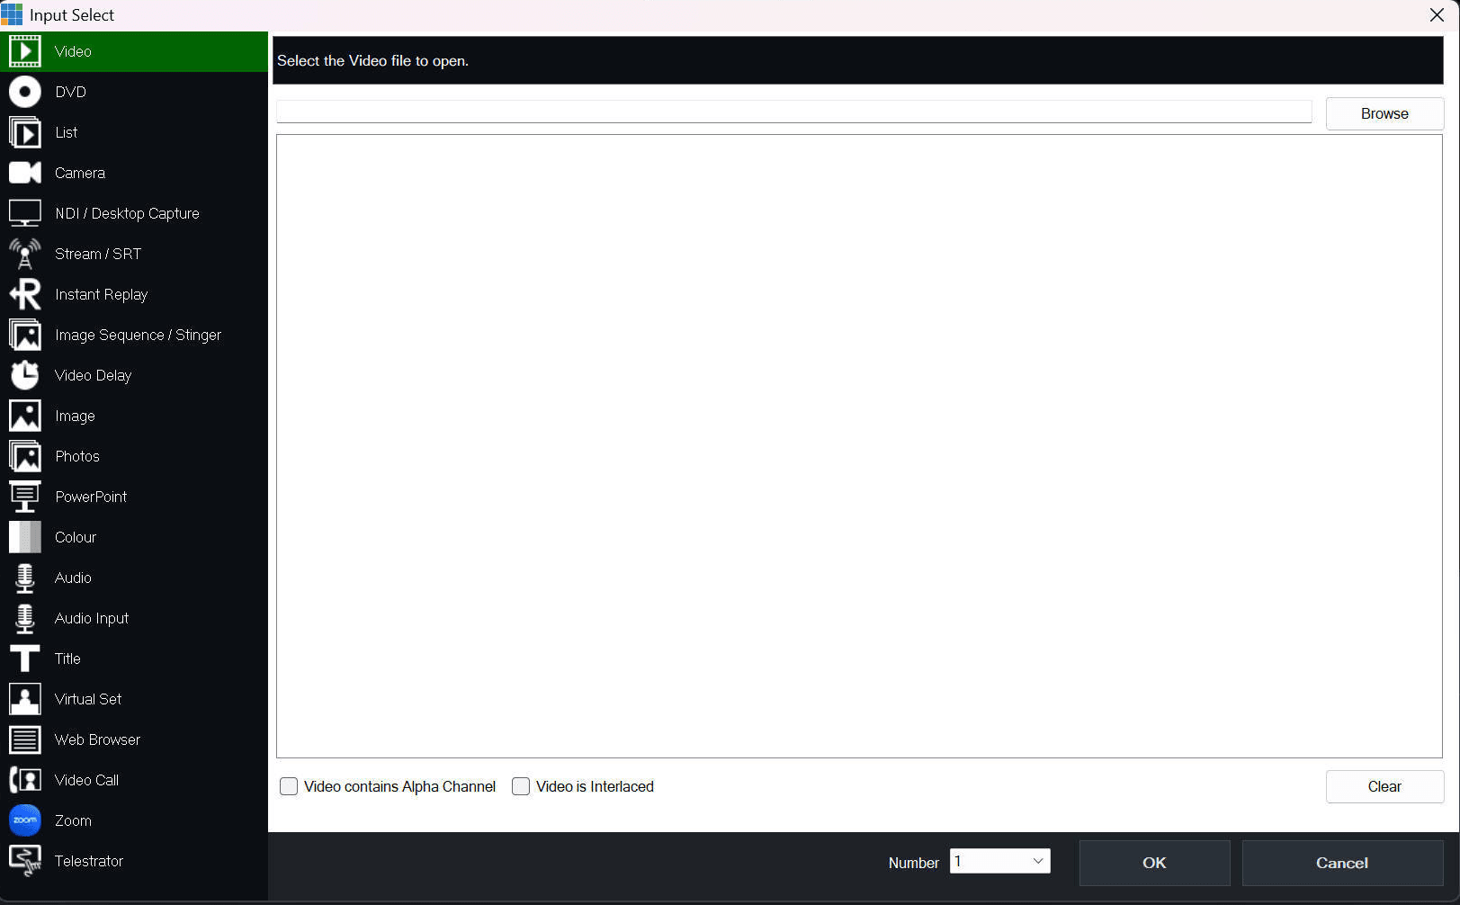This screenshot has width=1460, height=905.
Task: Choose the PowerPoint presentation icon
Action: coord(25,497)
